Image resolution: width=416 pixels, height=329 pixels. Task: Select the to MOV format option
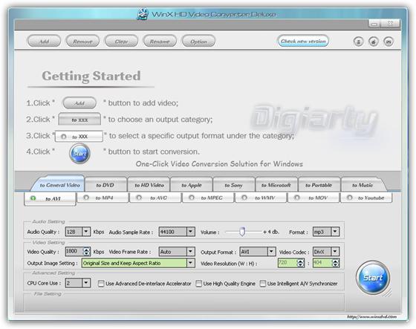pos(313,198)
